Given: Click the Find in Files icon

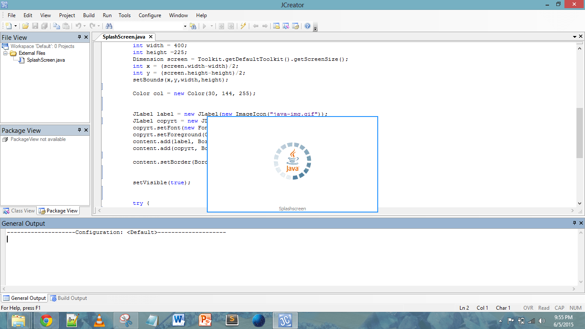Looking at the screenshot, I should pyautogui.click(x=193, y=26).
